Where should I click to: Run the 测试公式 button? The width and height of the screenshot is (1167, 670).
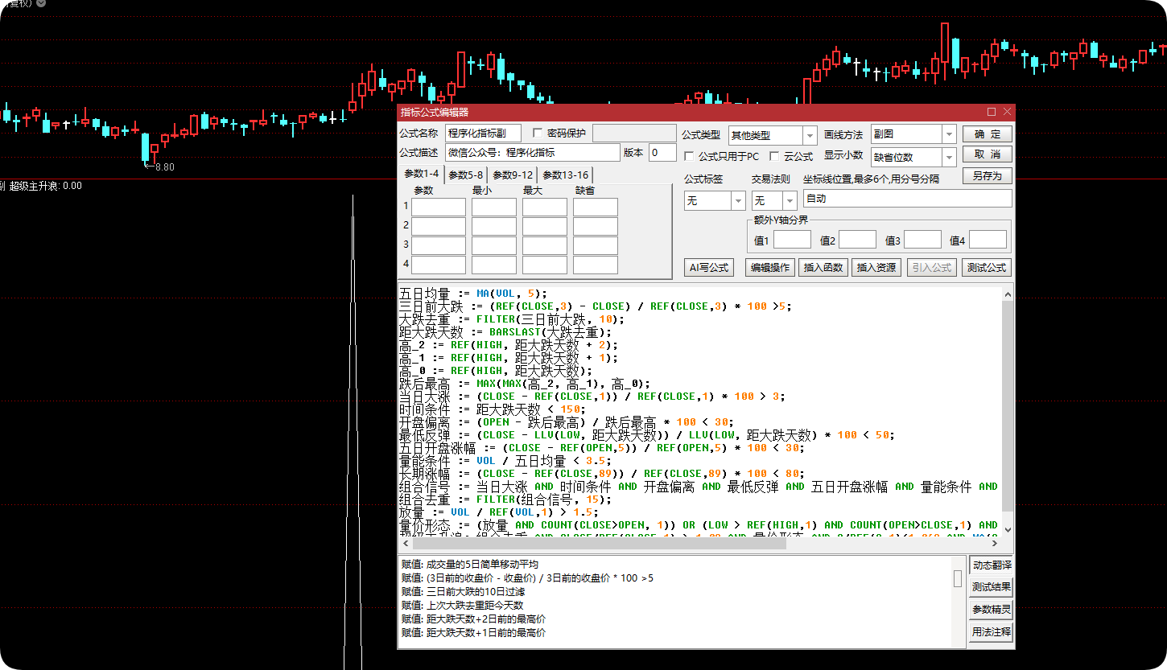(987, 268)
